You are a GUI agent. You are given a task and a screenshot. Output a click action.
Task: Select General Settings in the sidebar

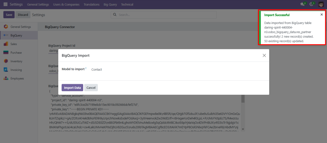19,27
